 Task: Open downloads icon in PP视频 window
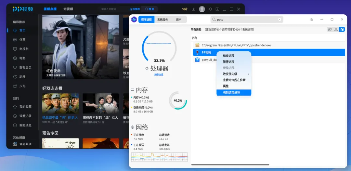(x=194, y=9)
